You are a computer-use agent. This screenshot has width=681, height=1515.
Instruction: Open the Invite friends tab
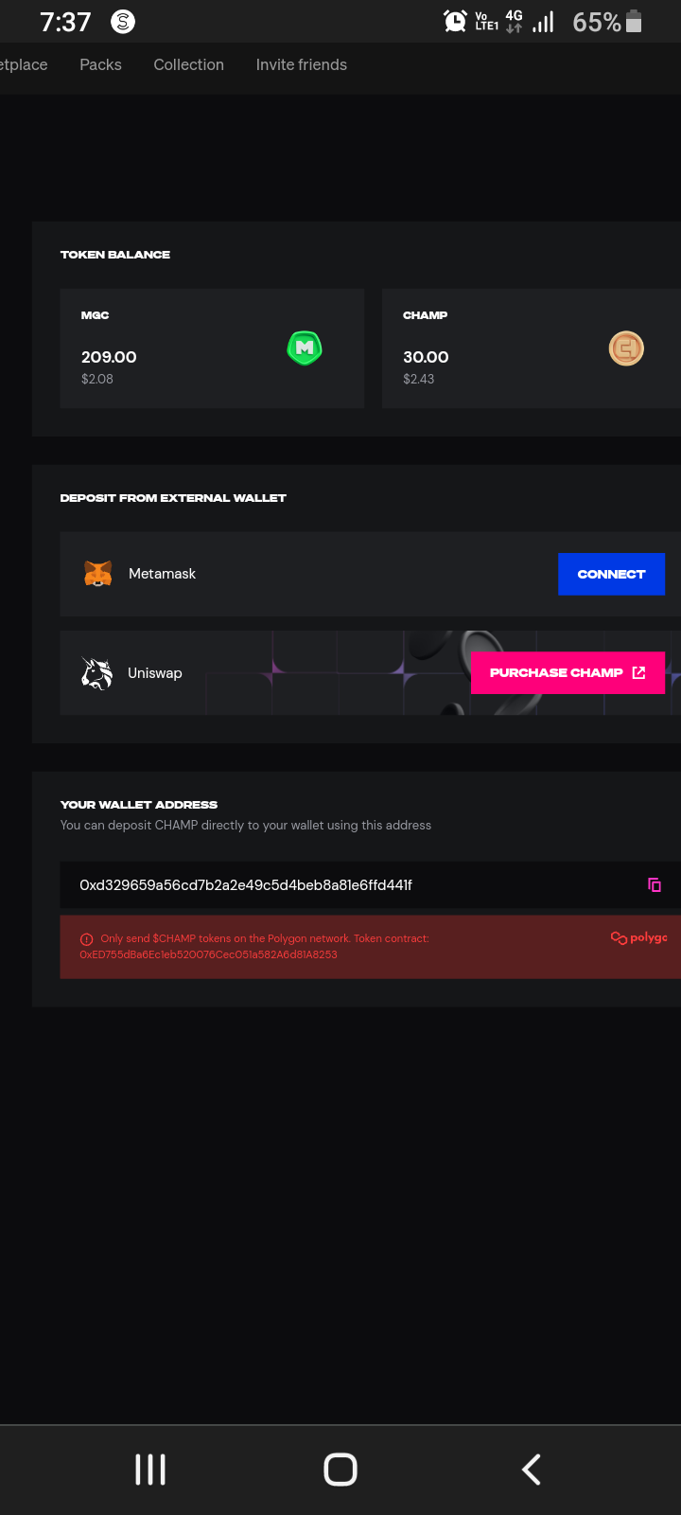302,64
